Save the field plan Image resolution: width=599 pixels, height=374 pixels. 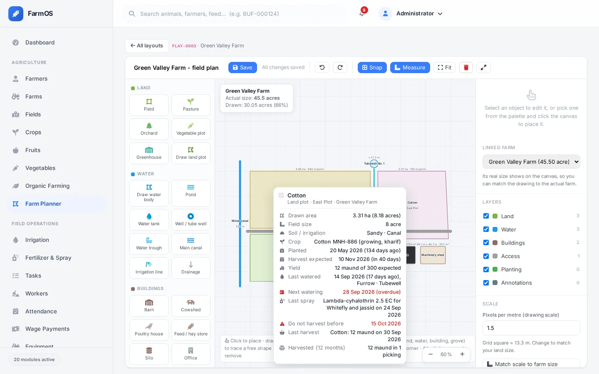coord(243,67)
